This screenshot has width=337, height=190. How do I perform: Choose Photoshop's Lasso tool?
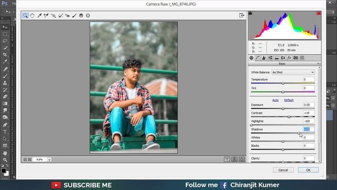5,41
